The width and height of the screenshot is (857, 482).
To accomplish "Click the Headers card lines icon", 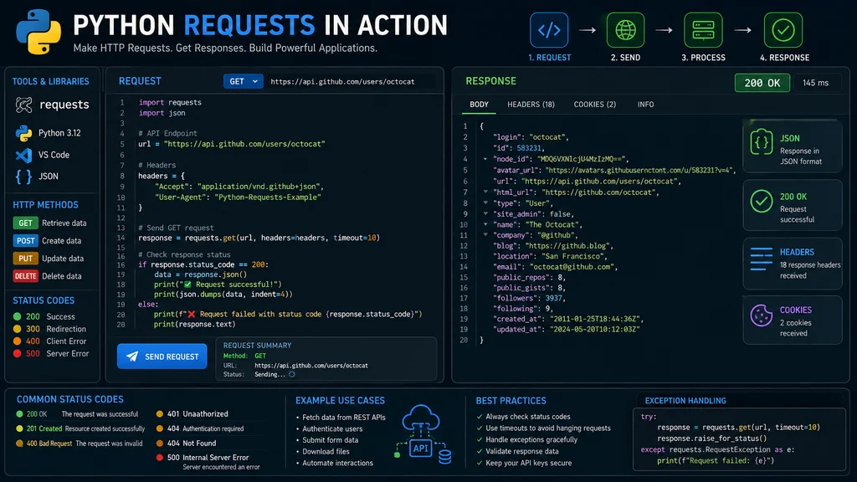I will pos(762,259).
